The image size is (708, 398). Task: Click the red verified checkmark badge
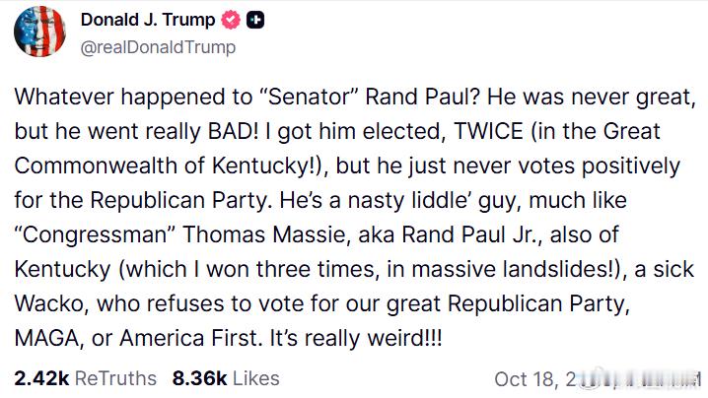231,20
